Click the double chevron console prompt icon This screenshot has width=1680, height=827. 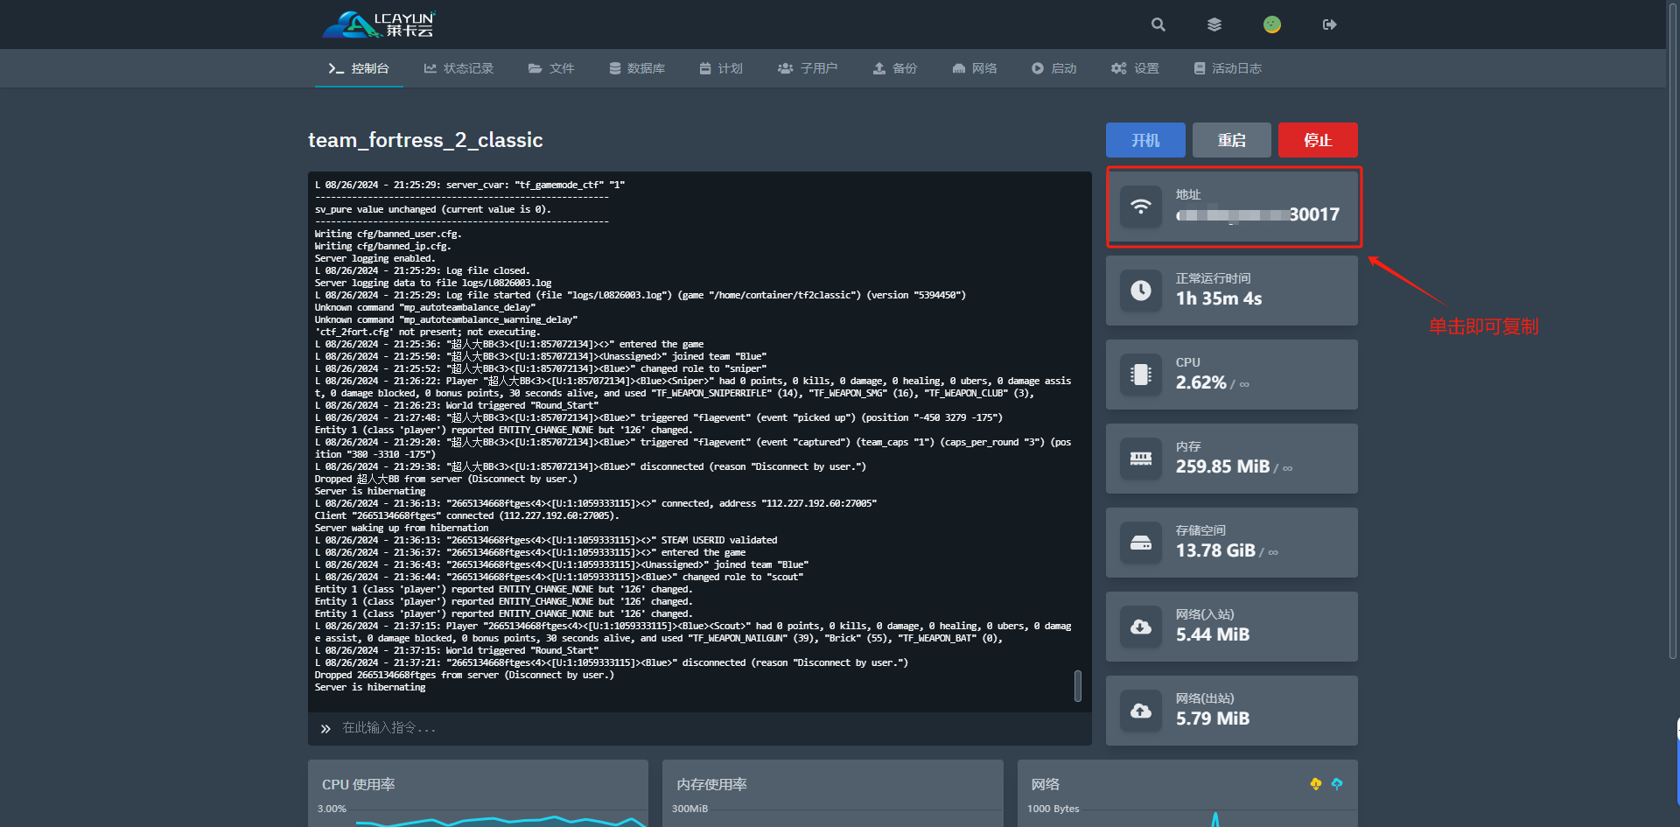click(325, 728)
